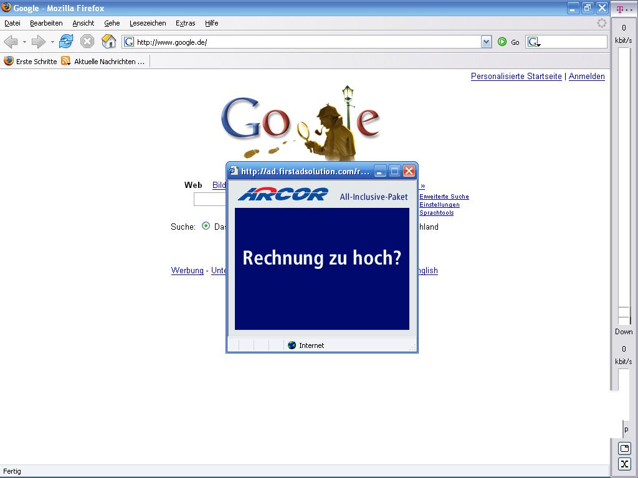Reload the page with the refresh icon

tap(66, 42)
